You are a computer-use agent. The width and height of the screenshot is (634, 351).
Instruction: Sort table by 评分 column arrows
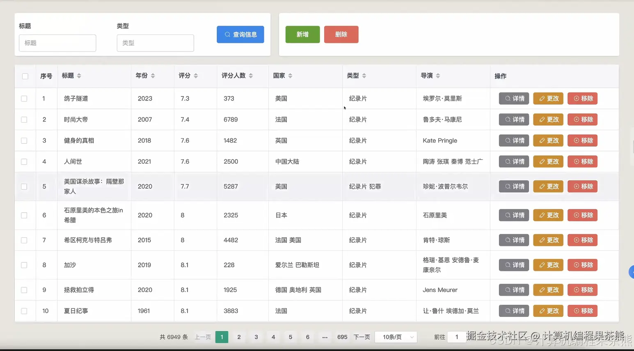coord(196,76)
